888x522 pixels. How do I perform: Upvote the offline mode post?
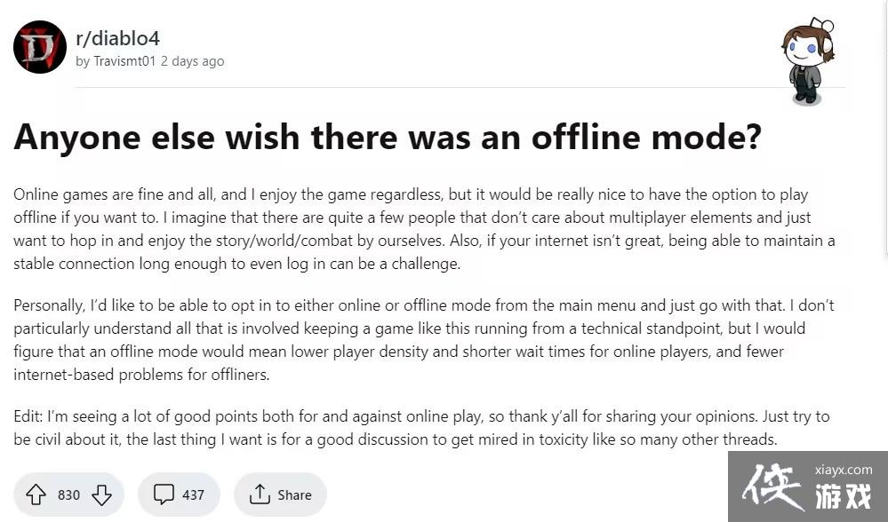pos(36,494)
